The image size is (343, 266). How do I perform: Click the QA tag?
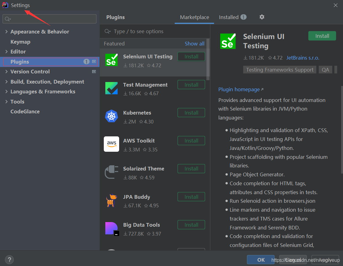point(325,70)
